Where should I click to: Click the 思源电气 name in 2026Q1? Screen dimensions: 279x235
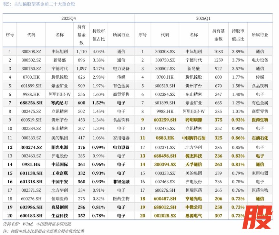(x=194, y=216)
